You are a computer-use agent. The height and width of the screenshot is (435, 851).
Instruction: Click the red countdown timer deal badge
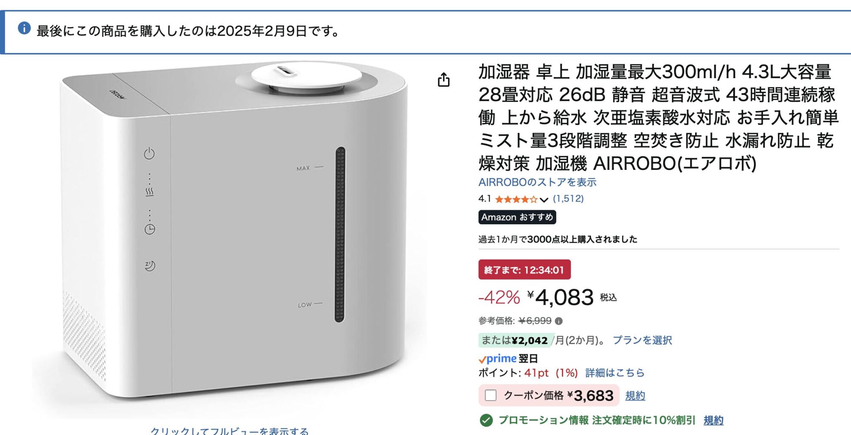pyautogui.click(x=524, y=270)
